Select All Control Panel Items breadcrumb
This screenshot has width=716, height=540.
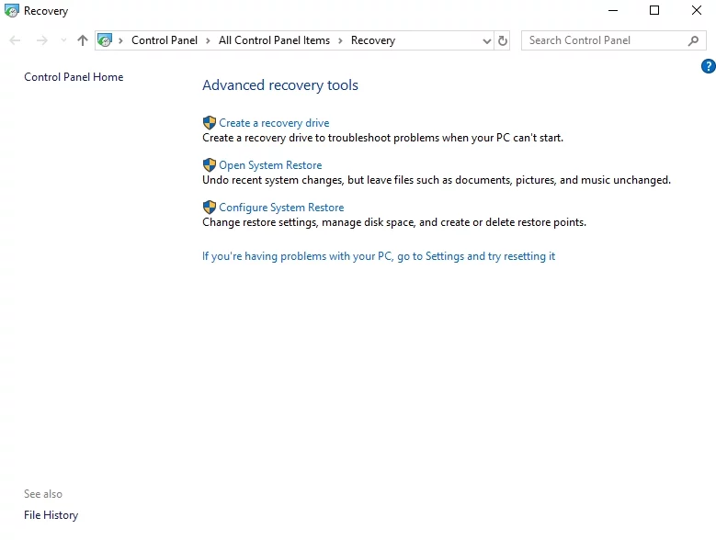274,40
